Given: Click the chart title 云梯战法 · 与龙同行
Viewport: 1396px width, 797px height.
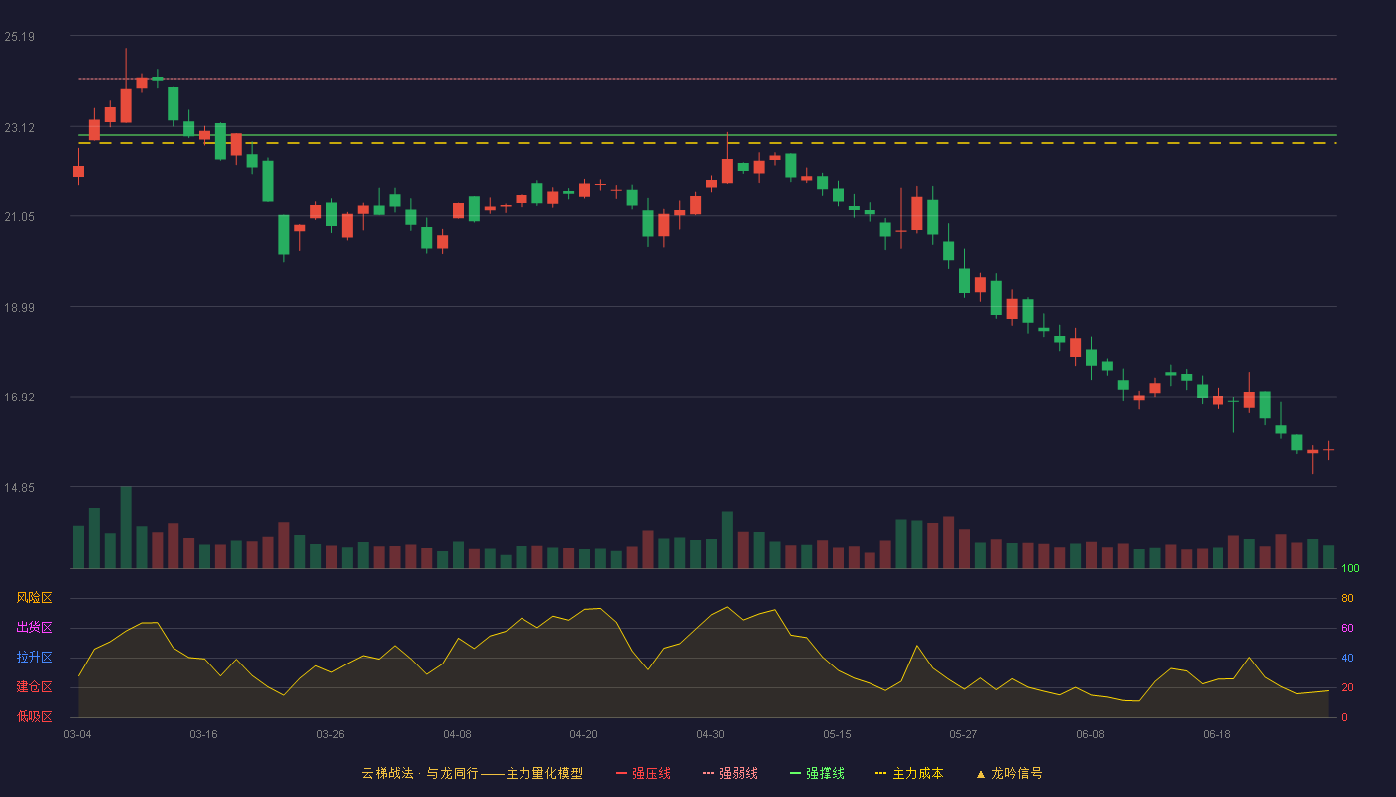Looking at the screenshot, I should tap(420, 773).
